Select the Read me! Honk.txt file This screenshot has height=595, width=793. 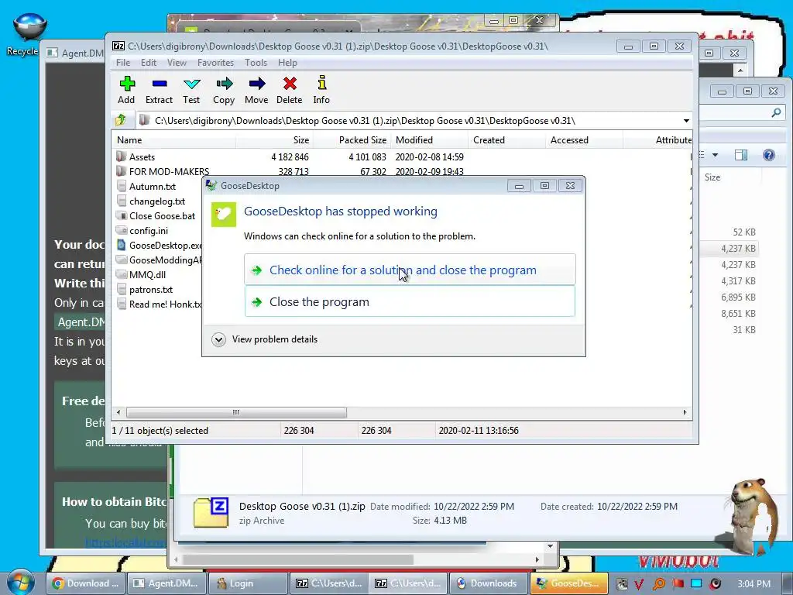(x=160, y=304)
